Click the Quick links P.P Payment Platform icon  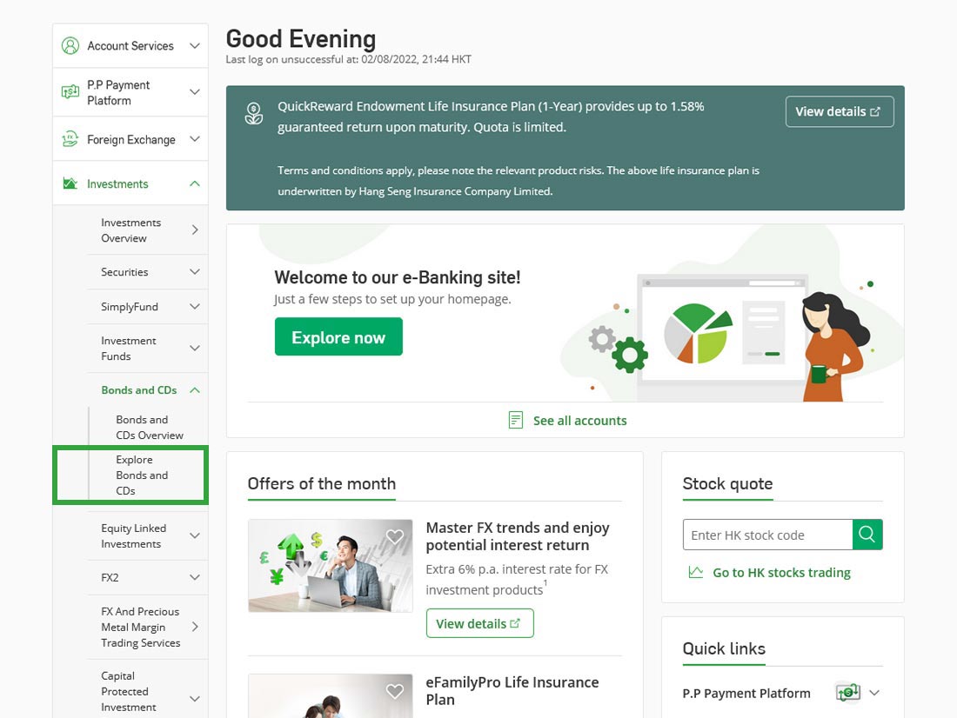848,693
